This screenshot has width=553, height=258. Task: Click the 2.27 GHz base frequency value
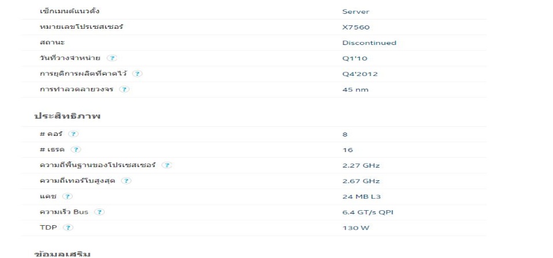(361, 165)
